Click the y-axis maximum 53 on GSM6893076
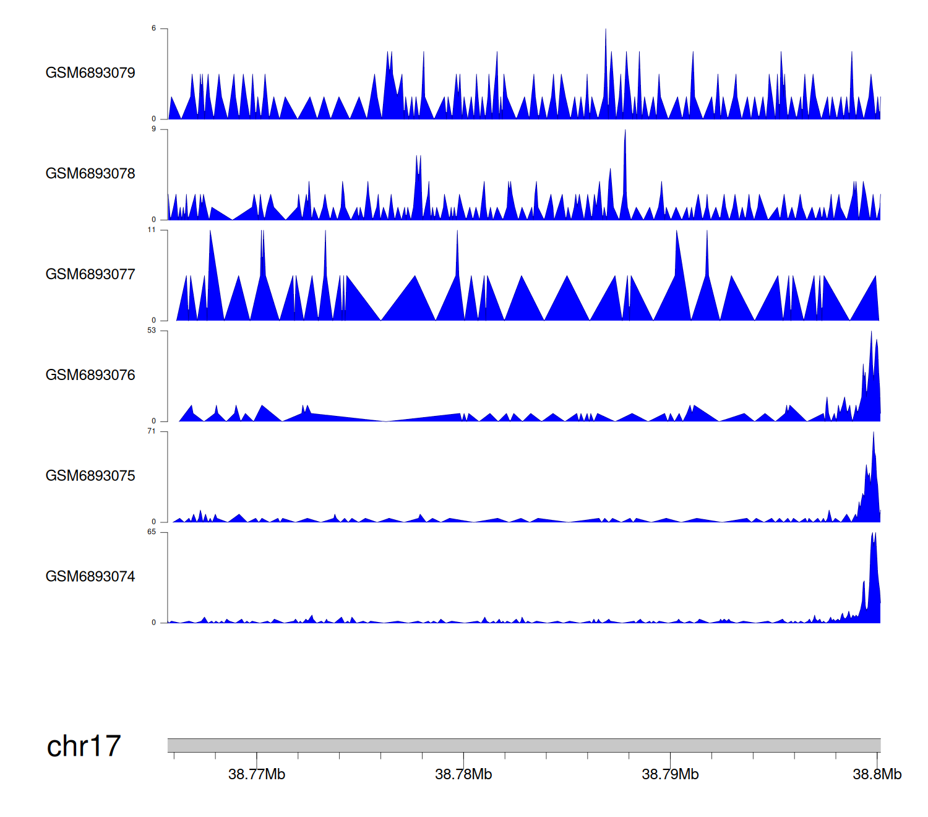Screen dimensions: 928x817 click(152, 331)
